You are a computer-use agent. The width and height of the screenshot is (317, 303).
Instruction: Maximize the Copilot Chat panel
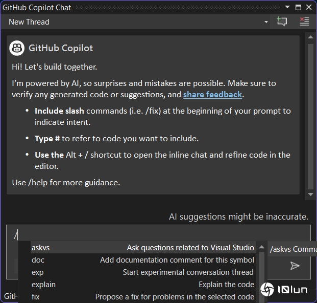[x=298, y=7]
